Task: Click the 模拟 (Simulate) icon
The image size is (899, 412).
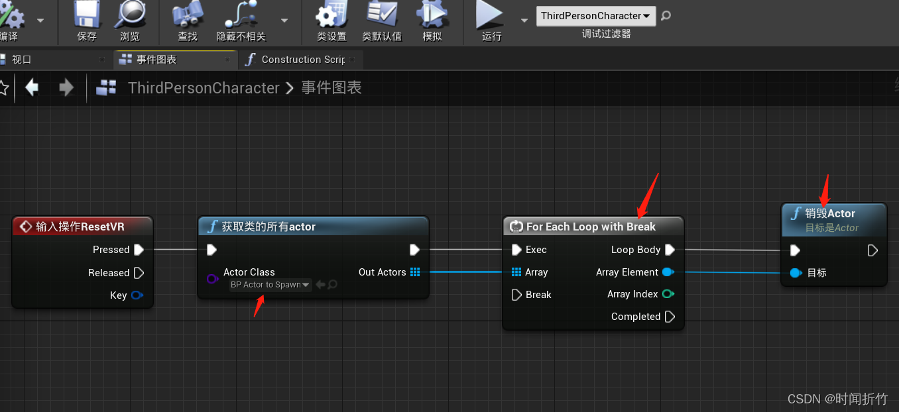Action: [432, 15]
